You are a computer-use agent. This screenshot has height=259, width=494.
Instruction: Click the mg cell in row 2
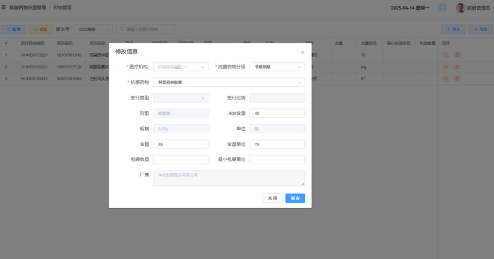(364, 67)
